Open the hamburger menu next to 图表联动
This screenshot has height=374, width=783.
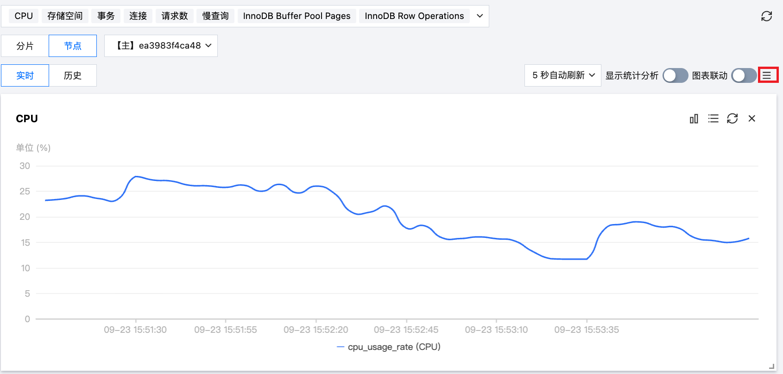pyautogui.click(x=768, y=75)
